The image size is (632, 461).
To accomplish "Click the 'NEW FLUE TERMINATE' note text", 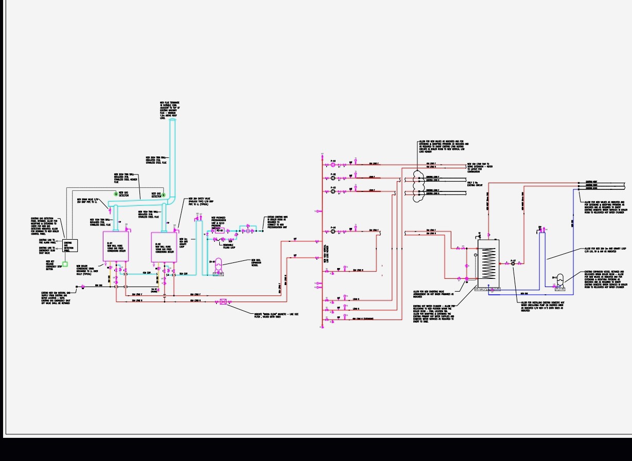I will tap(170, 110).
